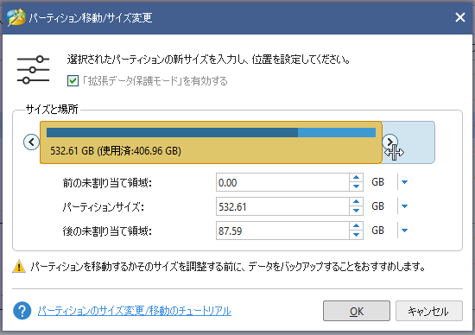Open the パーティションのサイズ変更/移動のチュートリアル link
Screen dimensions: 475x335
[x=134, y=311]
